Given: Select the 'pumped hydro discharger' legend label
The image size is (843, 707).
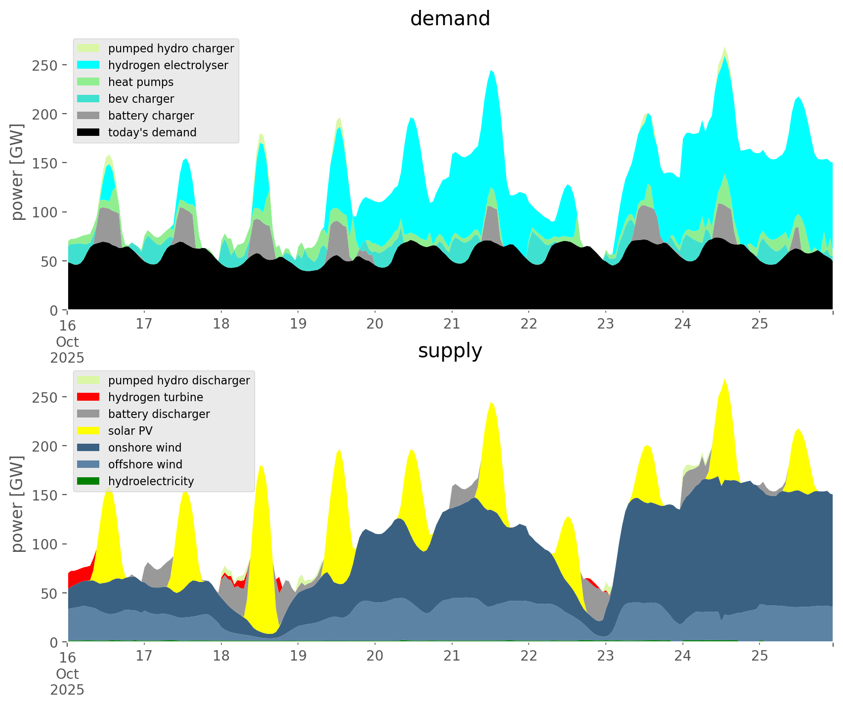Looking at the screenshot, I should click(179, 380).
